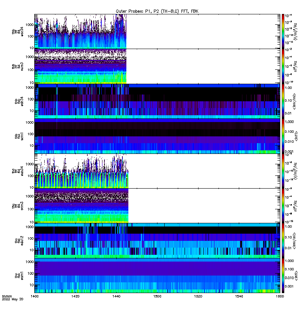The width and height of the screenshot is (299, 319).
Task: Click the '1420' time axis label
Action: (x=75, y=296)
